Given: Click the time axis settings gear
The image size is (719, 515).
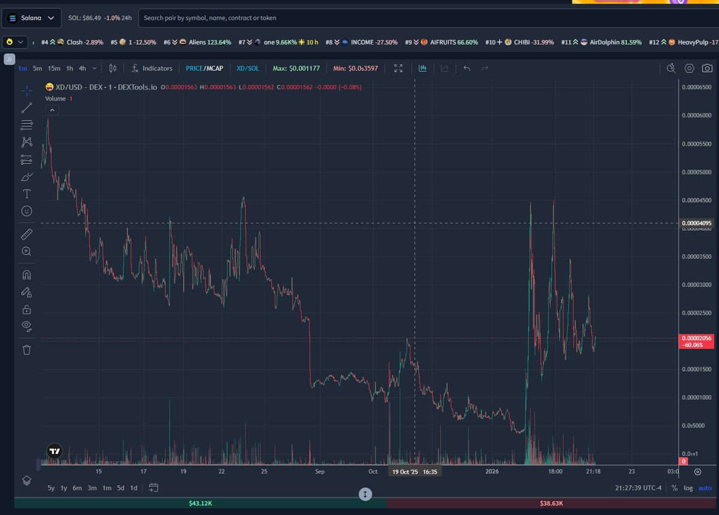Looking at the screenshot, I should click(697, 472).
